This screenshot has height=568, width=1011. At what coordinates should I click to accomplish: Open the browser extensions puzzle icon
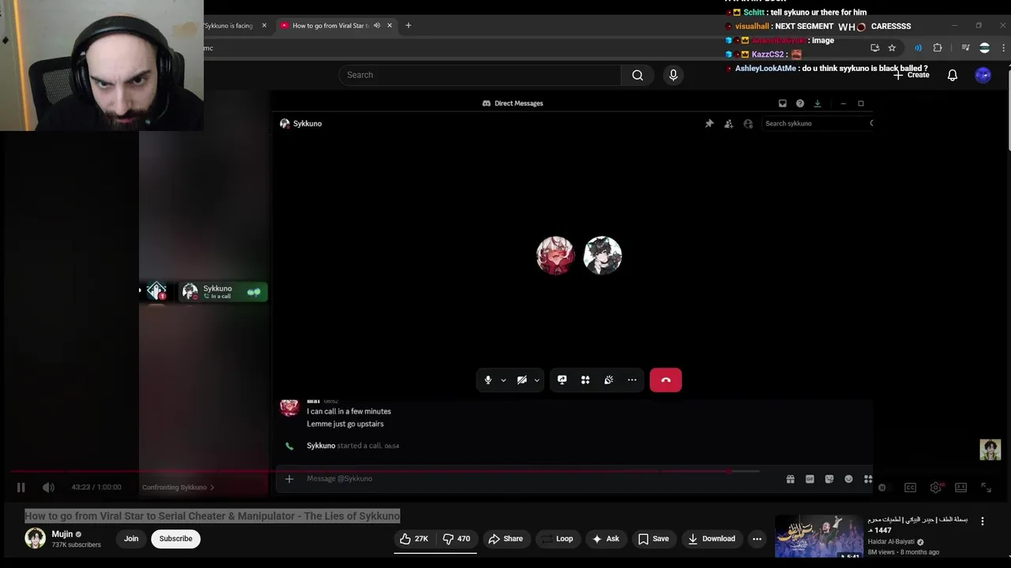[938, 48]
